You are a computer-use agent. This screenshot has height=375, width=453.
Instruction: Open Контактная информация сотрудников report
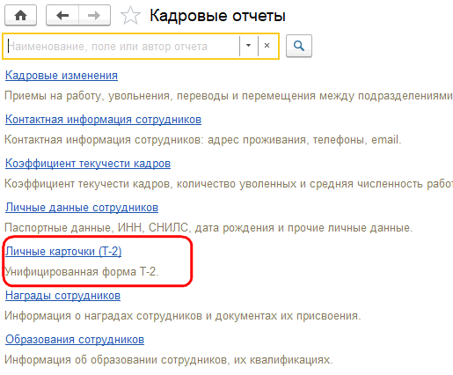(x=103, y=120)
